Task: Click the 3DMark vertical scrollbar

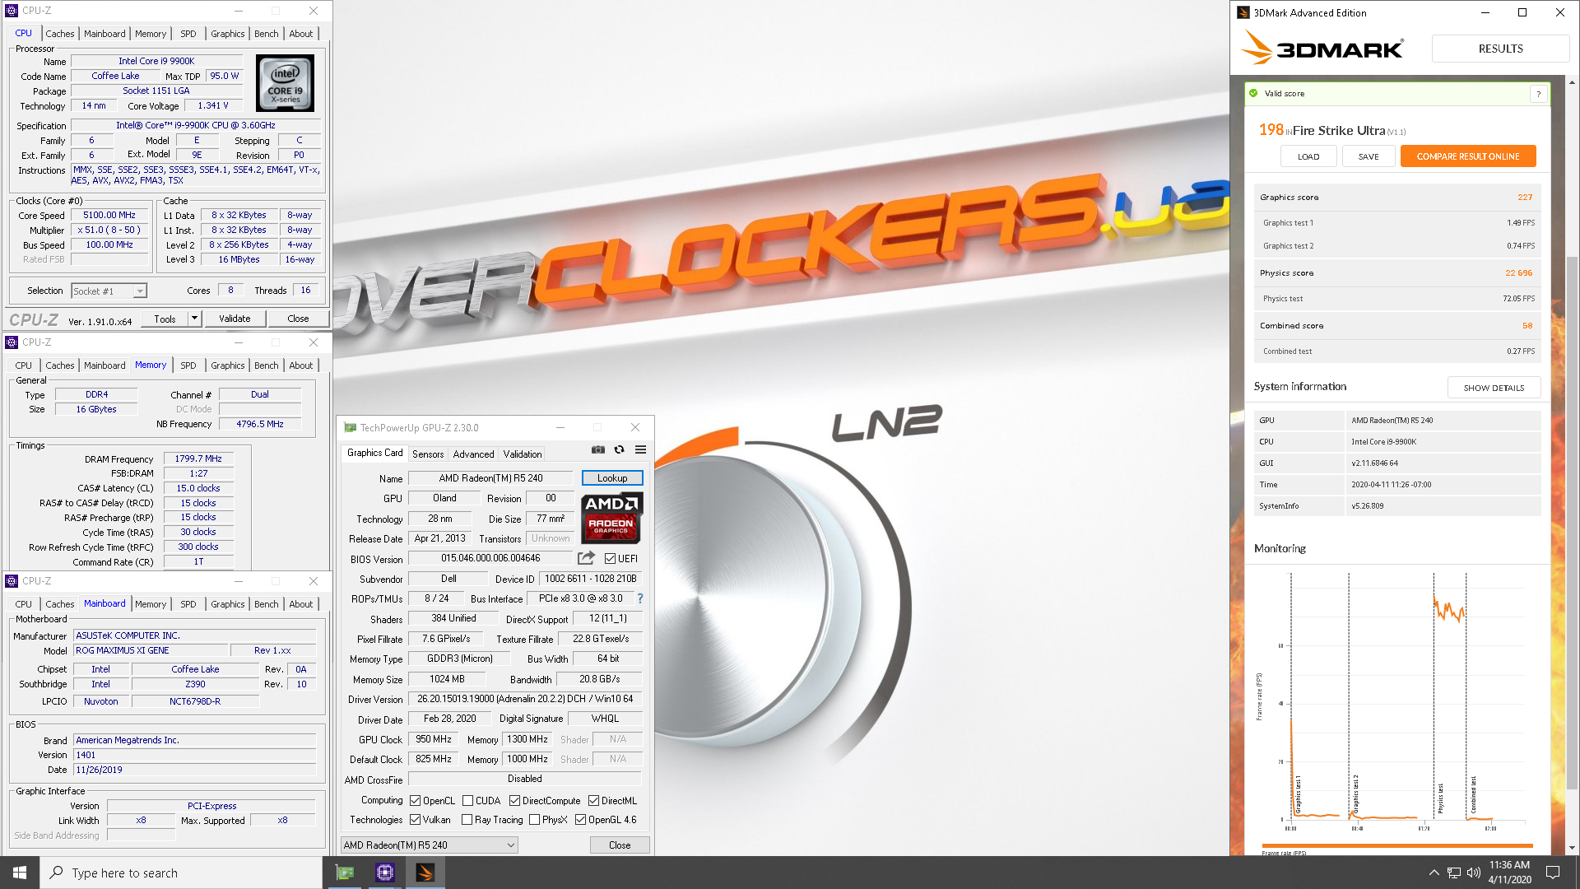Action: (x=1572, y=524)
